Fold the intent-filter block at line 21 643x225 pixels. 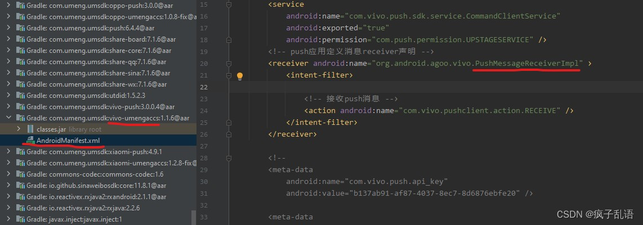pyautogui.click(x=229, y=75)
